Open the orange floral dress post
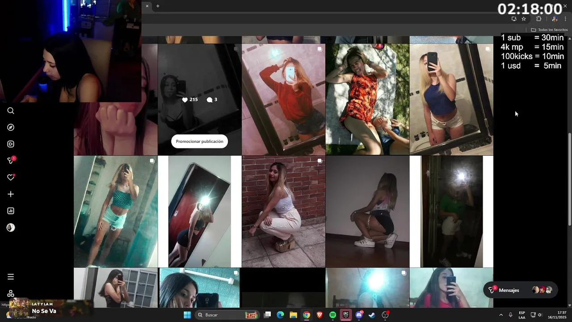 tap(367, 99)
